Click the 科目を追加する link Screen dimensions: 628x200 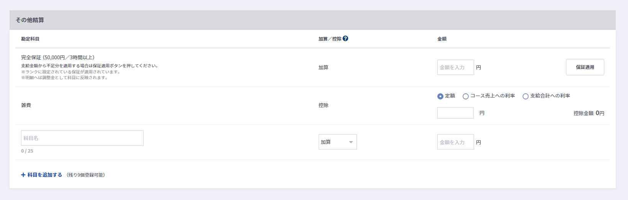click(44, 175)
